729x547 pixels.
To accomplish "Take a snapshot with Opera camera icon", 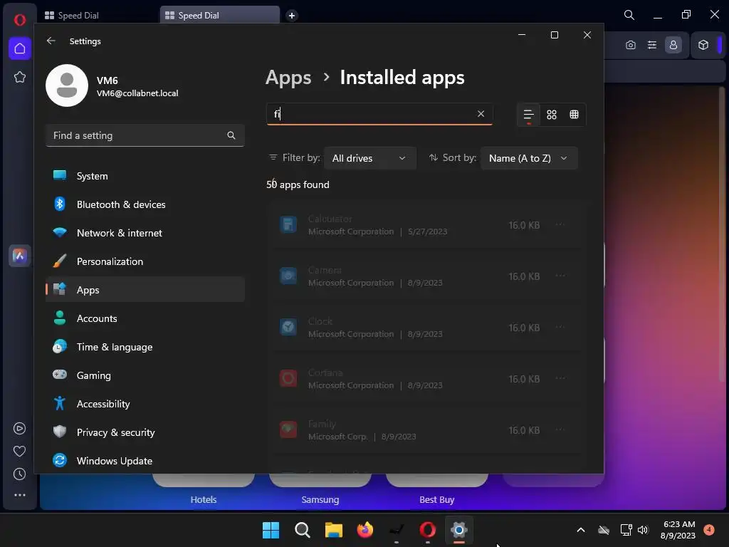I will [631, 45].
